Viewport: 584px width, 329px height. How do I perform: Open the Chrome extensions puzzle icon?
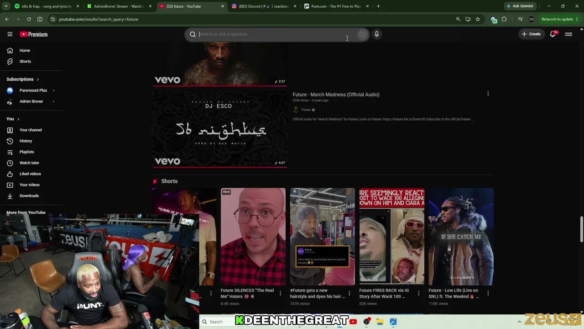coord(504,19)
